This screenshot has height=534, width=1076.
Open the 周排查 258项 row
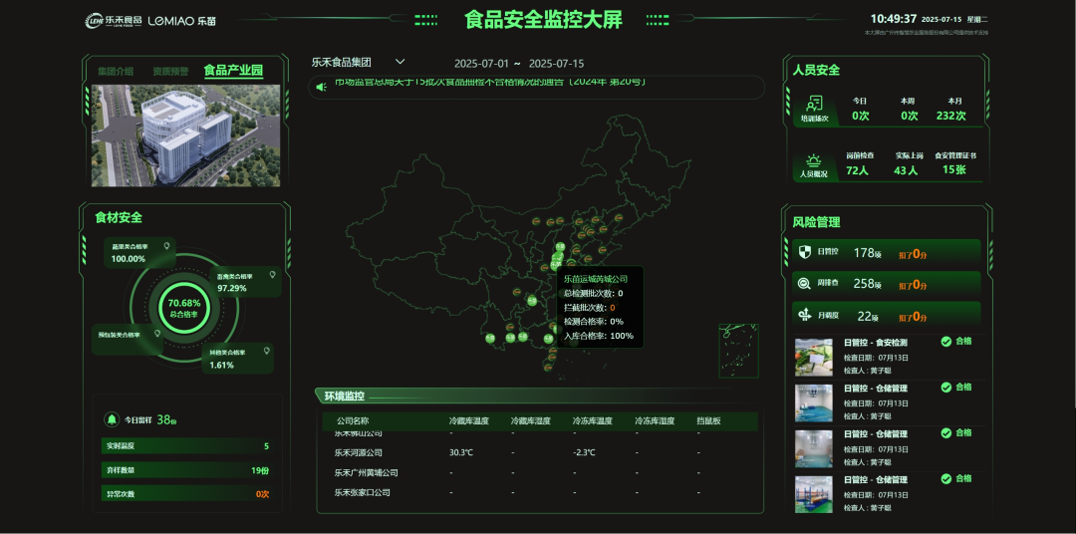click(x=887, y=284)
